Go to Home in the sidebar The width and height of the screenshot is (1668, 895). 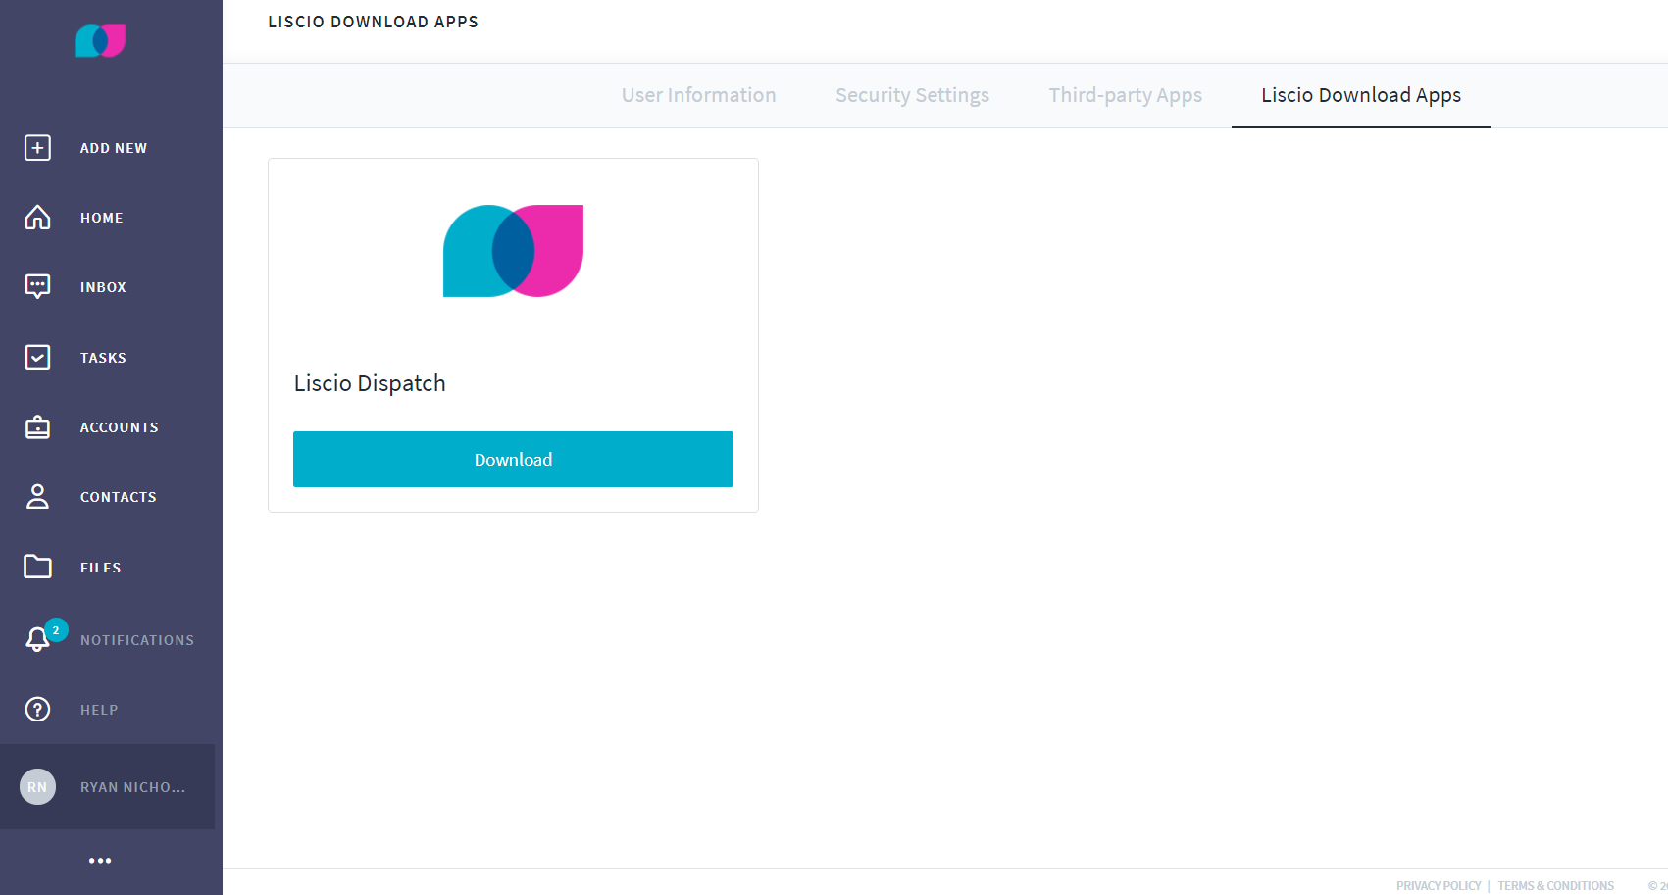(x=102, y=218)
